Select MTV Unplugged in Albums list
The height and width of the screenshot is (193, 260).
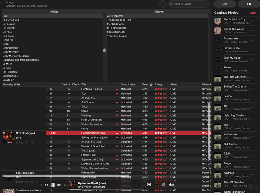[x=157, y=28]
